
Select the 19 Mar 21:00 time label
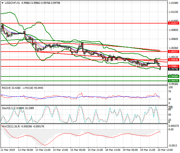148,150
